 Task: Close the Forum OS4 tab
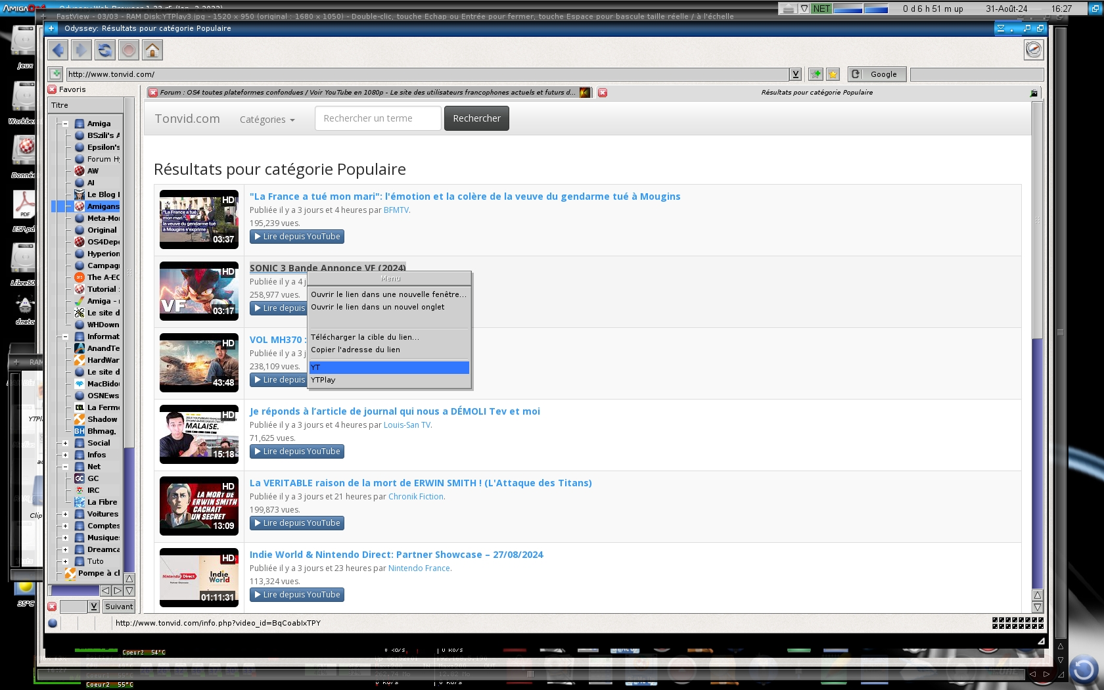click(x=153, y=93)
